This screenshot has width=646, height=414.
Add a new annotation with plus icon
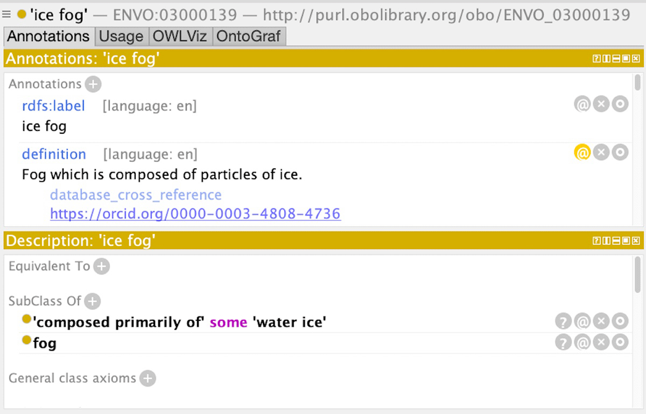93,84
